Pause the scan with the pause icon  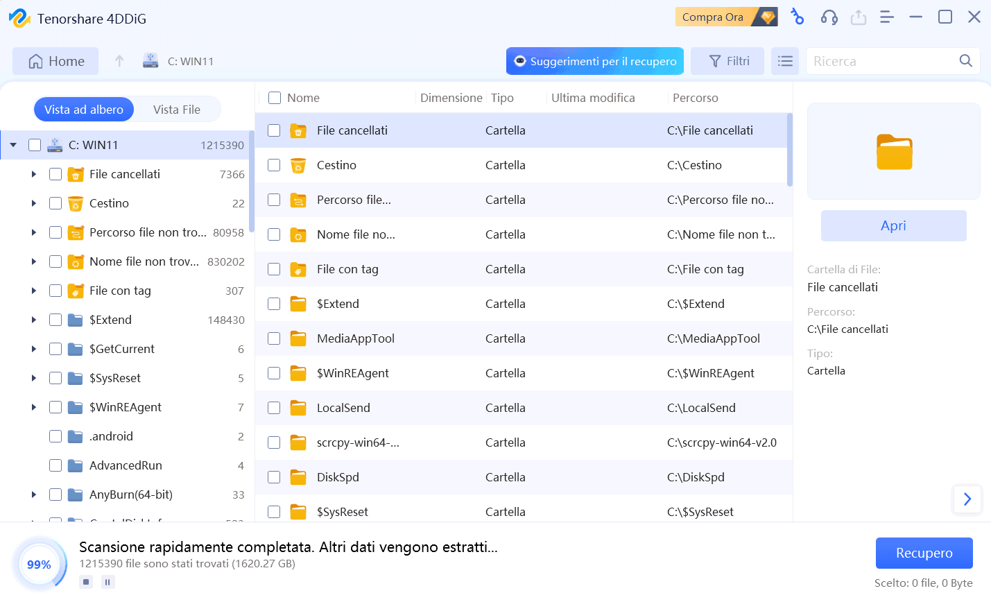click(x=107, y=582)
